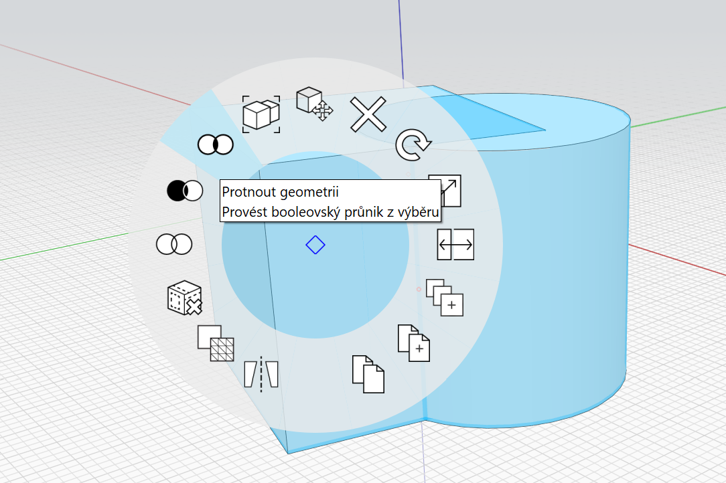The width and height of the screenshot is (726, 483).
Task: Select the Copy icon with two blank pages
Action: (x=368, y=374)
